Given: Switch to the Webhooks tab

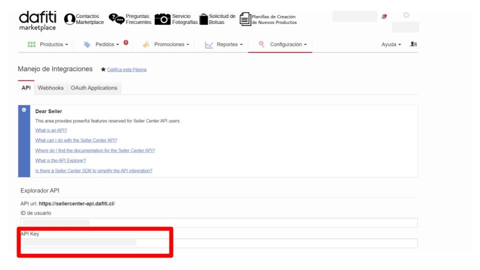Looking at the screenshot, I should pyautogui.click(x=50, y=88).
